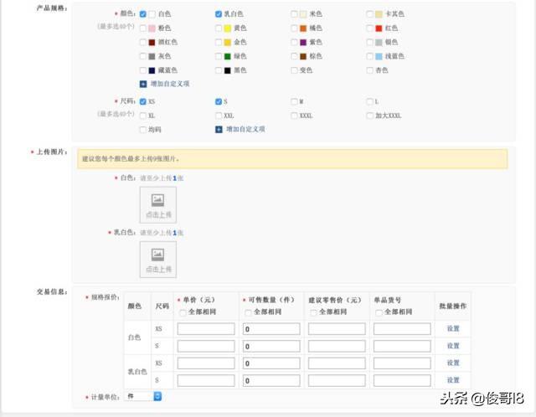Focus 单品货号 field for 白色 XS

tap(402, 329)
